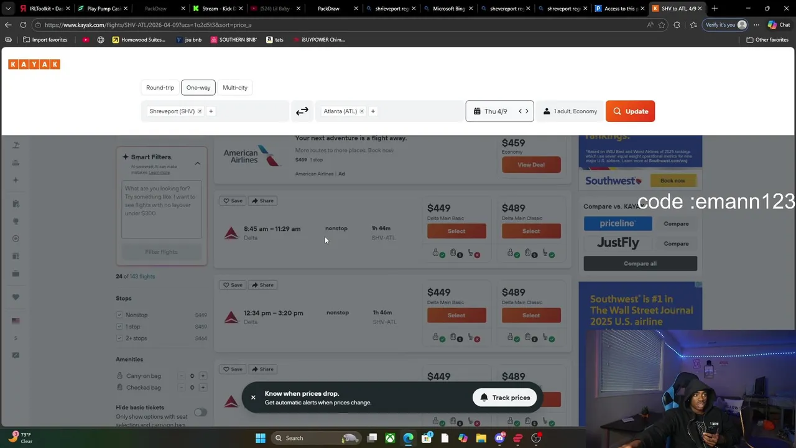796x448 pixels.
Task: Swap origin and destination airports
Action: coord(302,111)
